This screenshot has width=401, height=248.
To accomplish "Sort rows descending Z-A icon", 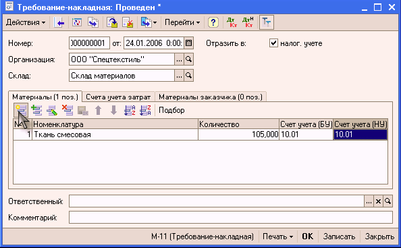I will 145,110.
